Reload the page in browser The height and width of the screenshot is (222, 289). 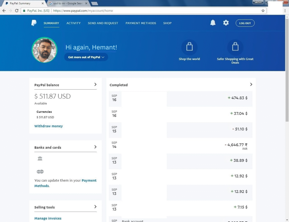pyautogui.click(x=17, y=11)
